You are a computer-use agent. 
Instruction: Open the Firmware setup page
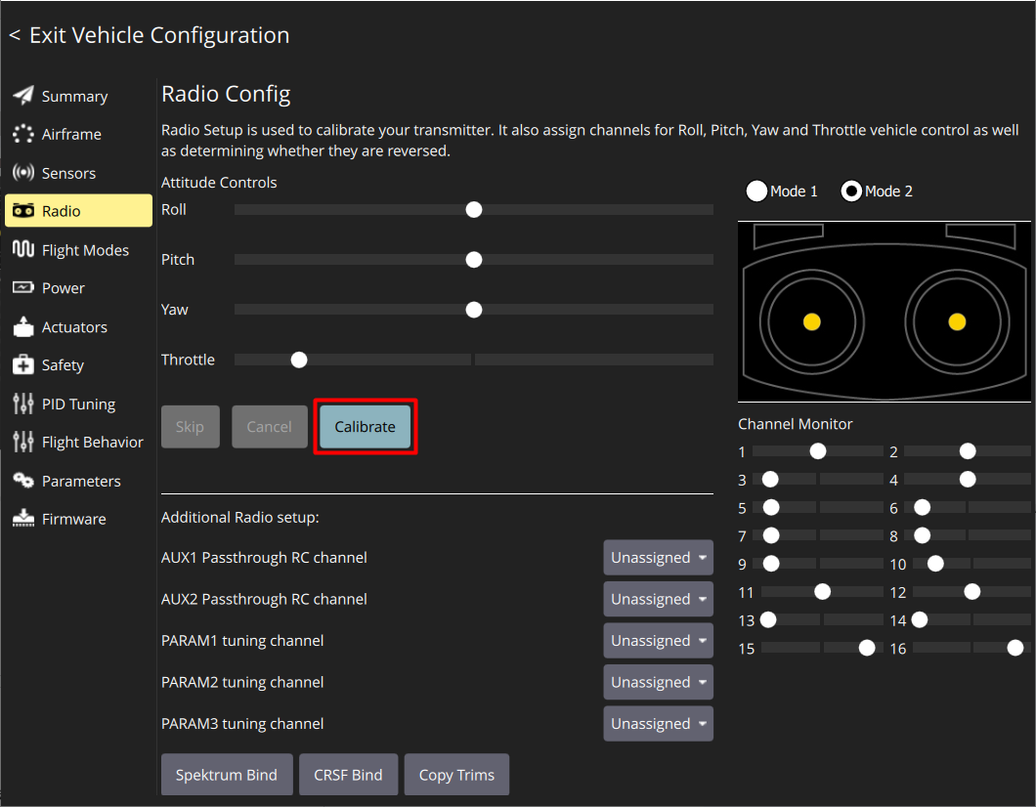click(x=22, y=519)
